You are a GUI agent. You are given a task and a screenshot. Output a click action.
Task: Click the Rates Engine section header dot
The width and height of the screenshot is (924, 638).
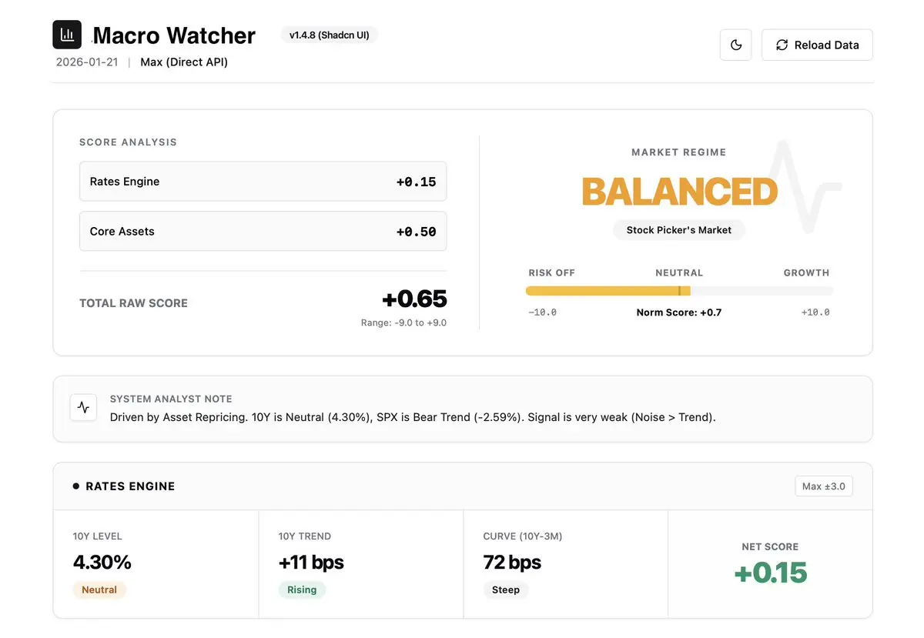tap(76, 486)
